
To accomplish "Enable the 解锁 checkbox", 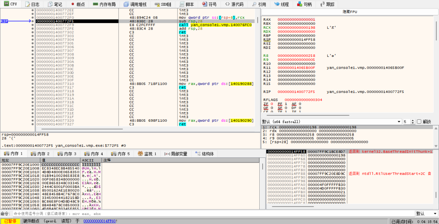I will click(419, 122).
